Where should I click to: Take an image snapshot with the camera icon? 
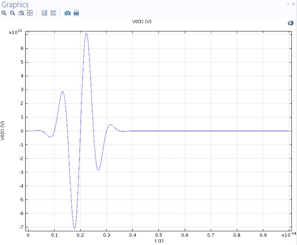(67, 13)
